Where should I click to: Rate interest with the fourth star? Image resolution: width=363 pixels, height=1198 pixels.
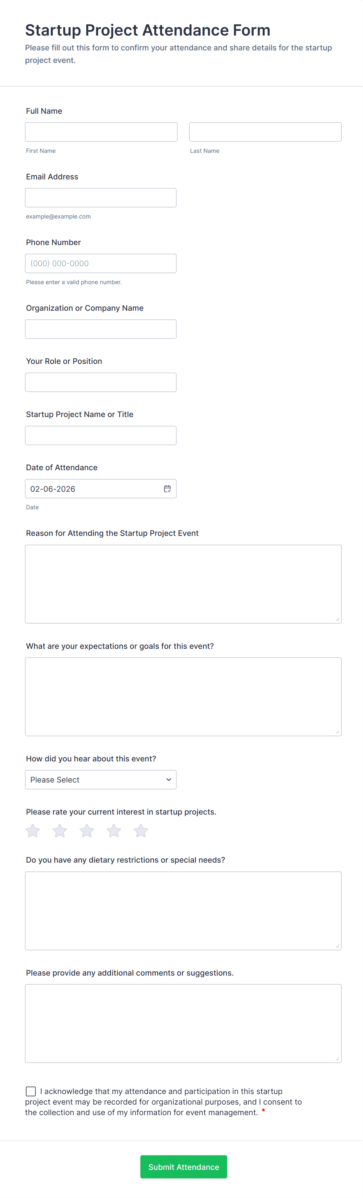click(114, 831)
